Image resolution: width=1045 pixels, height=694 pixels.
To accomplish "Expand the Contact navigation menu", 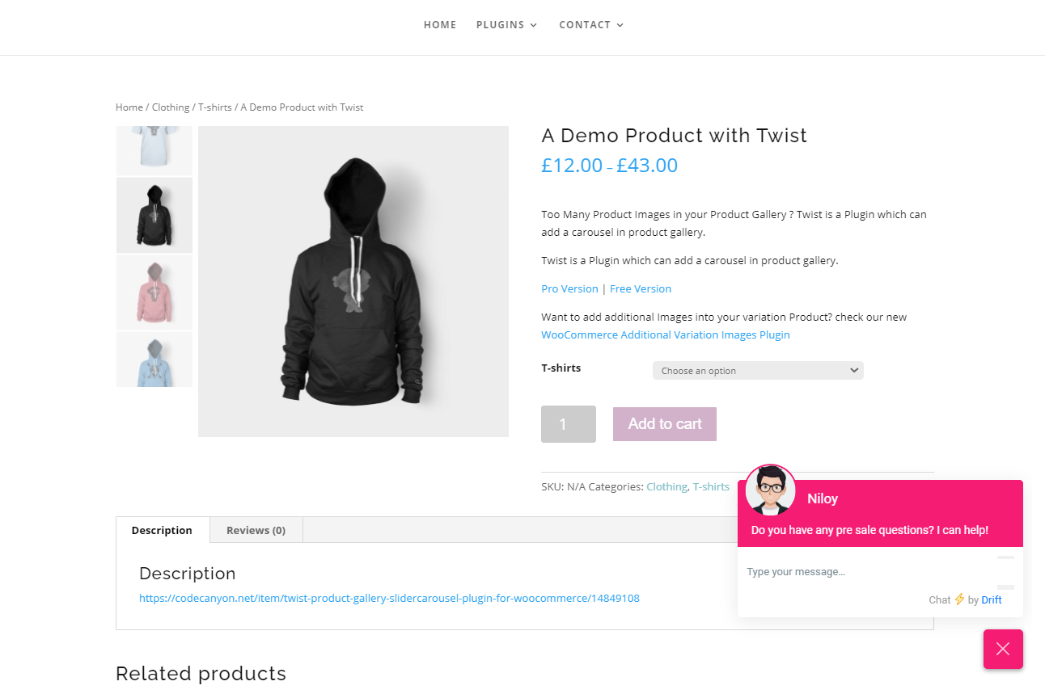I will click(x=591, y=25).
